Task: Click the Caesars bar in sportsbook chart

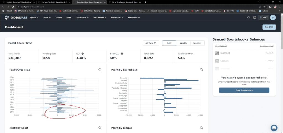Action: [x=152, y=78]
